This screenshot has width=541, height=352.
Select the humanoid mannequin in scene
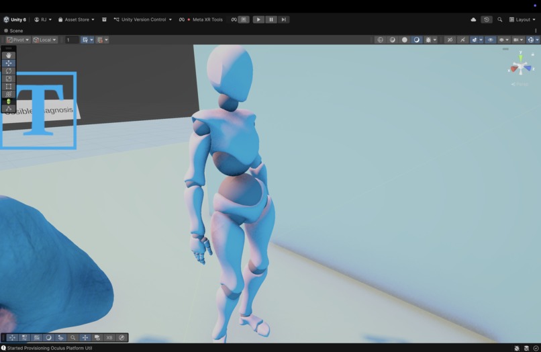[232, 193]
